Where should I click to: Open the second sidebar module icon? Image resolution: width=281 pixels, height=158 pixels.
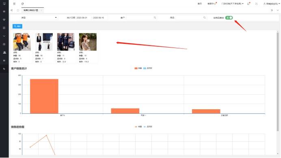point(4,11)
